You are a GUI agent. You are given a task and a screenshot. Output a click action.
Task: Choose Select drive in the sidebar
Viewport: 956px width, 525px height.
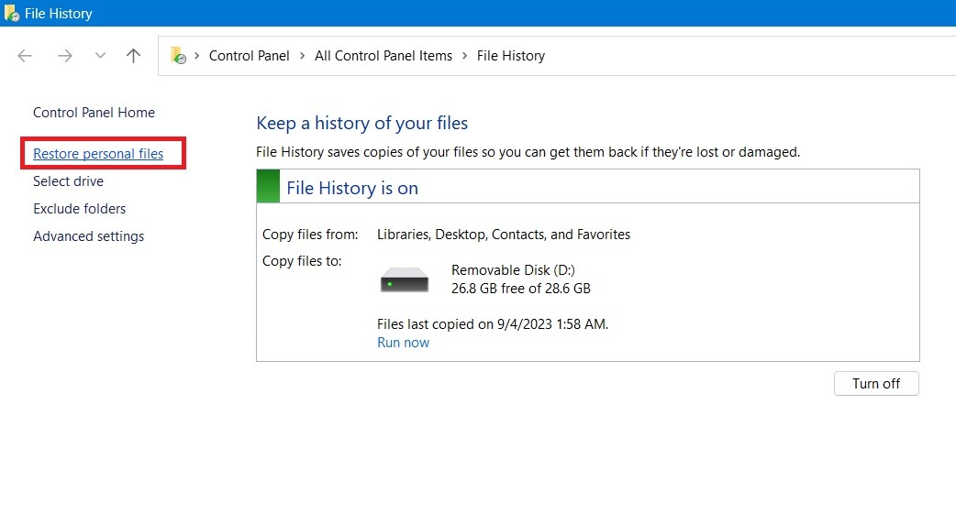click(68, 181)
